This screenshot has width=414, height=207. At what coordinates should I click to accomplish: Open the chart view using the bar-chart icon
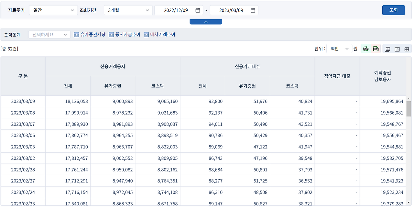click(x=397, y=49)
